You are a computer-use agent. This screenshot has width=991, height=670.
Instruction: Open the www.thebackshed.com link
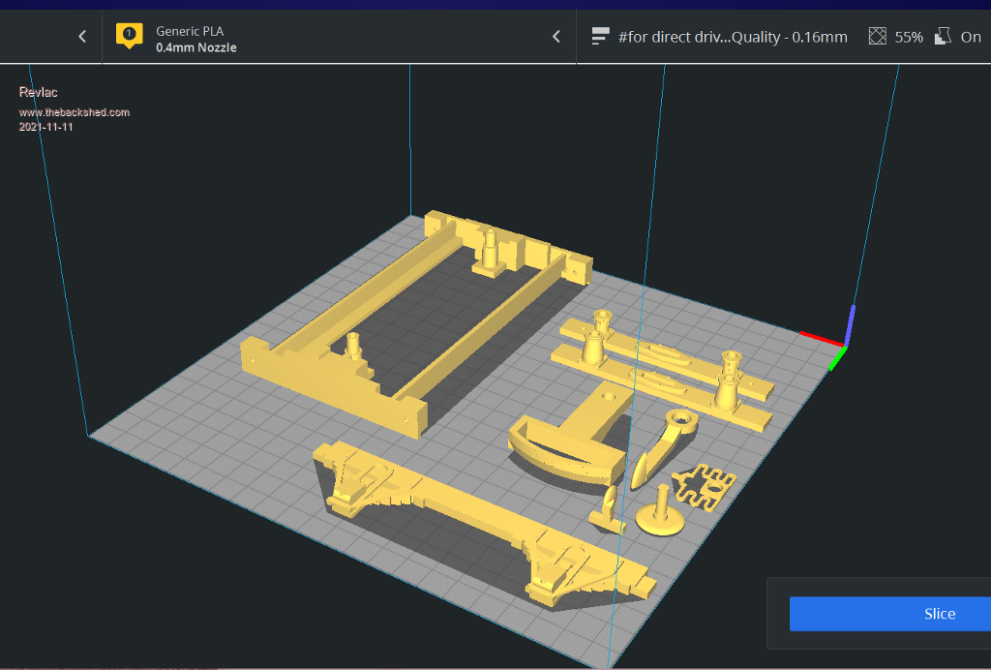pyautogui.click(x=75, y=112)
